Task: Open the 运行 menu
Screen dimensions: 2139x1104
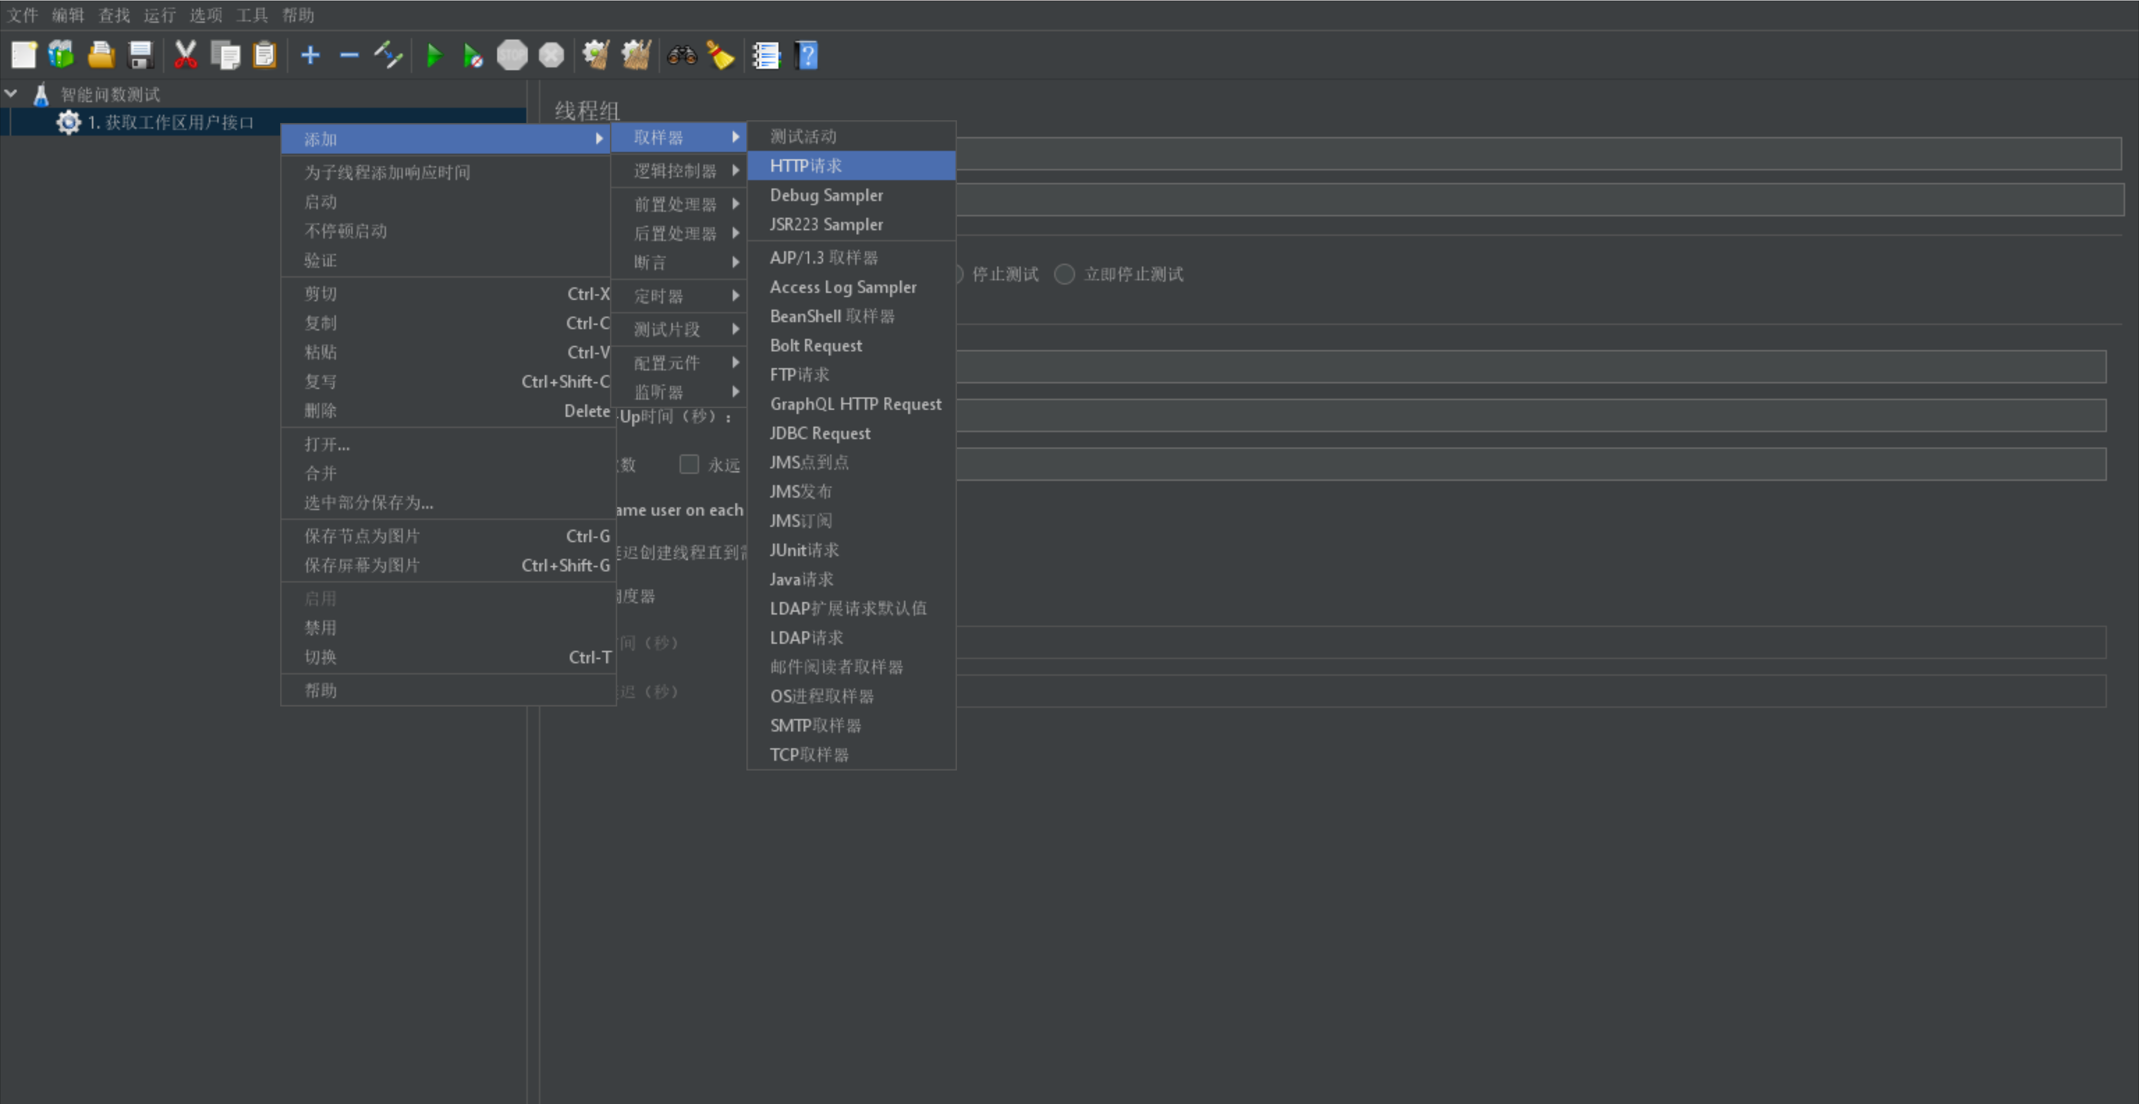Action: [159, 15]
